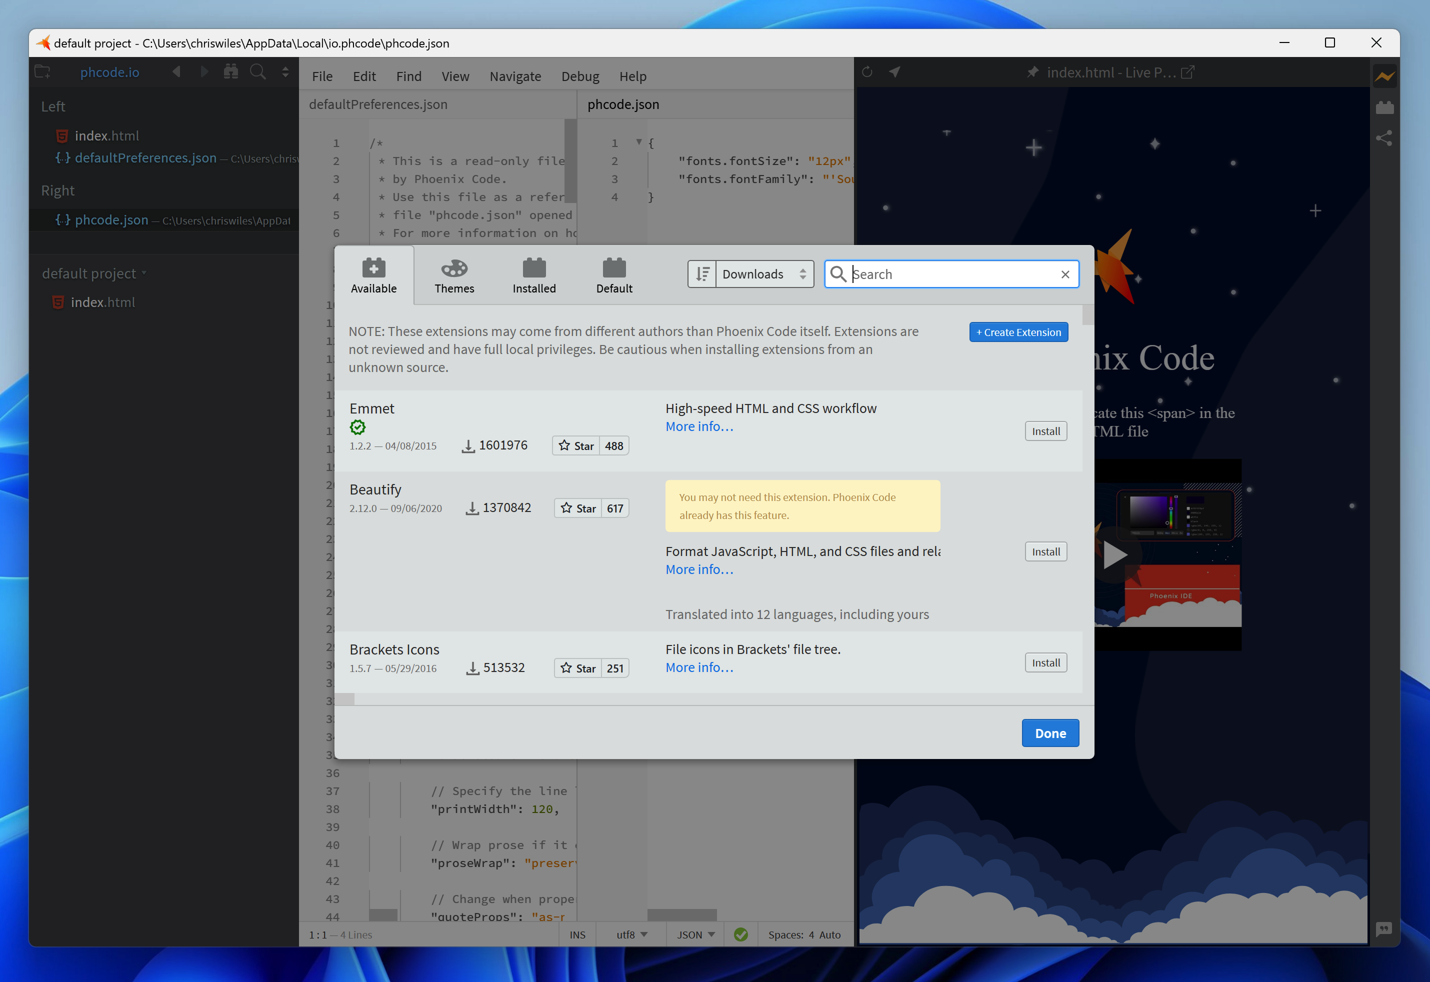
Task: Open More info link for Brackets Icons
Action: point(699,667)
